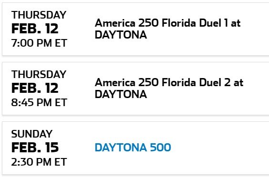269x178 pixels.
Task: Click the 8:45 PM ET start time
Action: pyautogui.click(x=39, y=102)
